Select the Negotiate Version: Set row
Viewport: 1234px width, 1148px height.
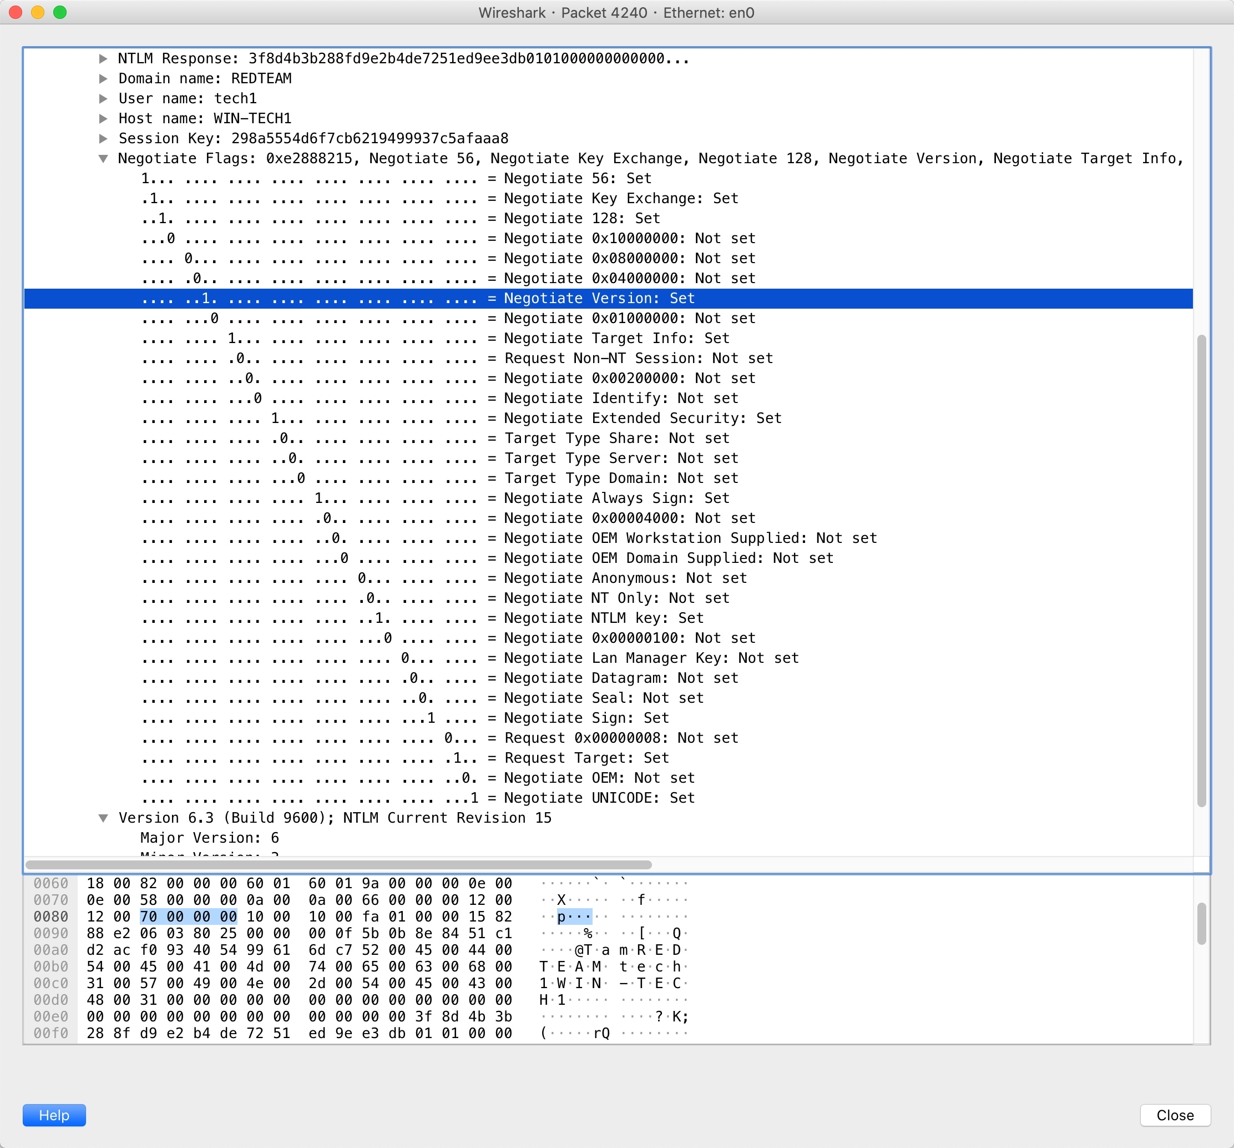(598, 298)
